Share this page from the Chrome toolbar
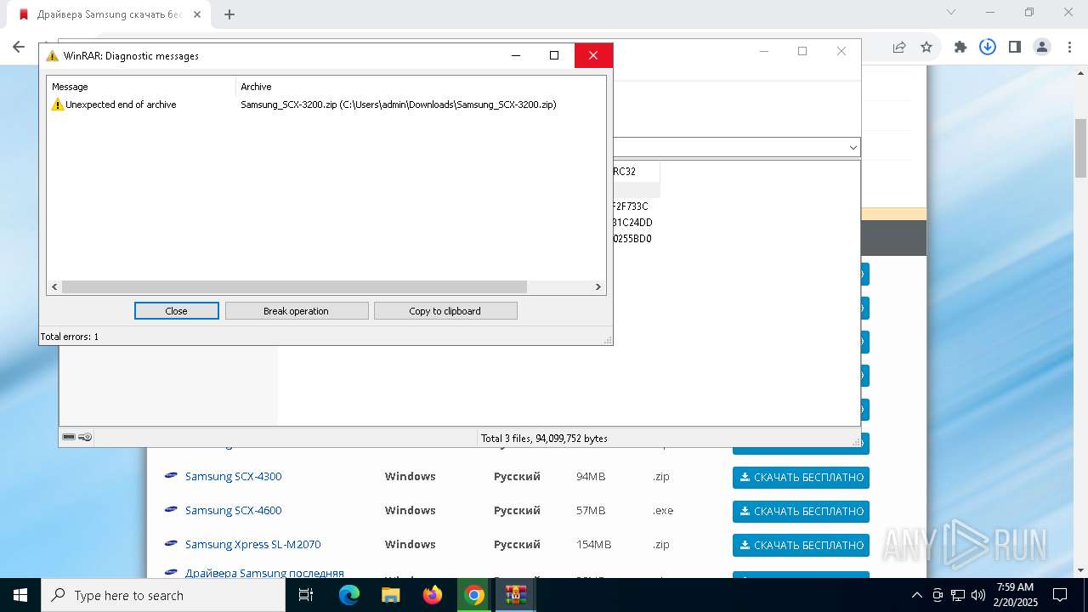Image resolution: width=1088 pixels, height=612 pixels. point(899,48)
